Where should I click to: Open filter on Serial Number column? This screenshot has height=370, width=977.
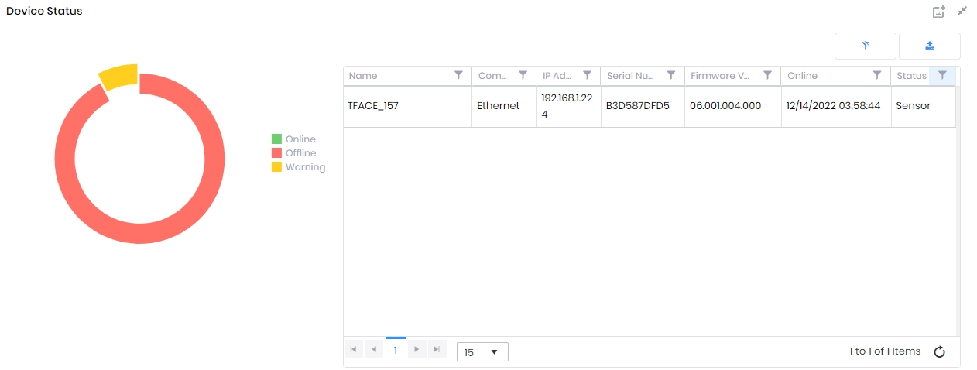670,75
